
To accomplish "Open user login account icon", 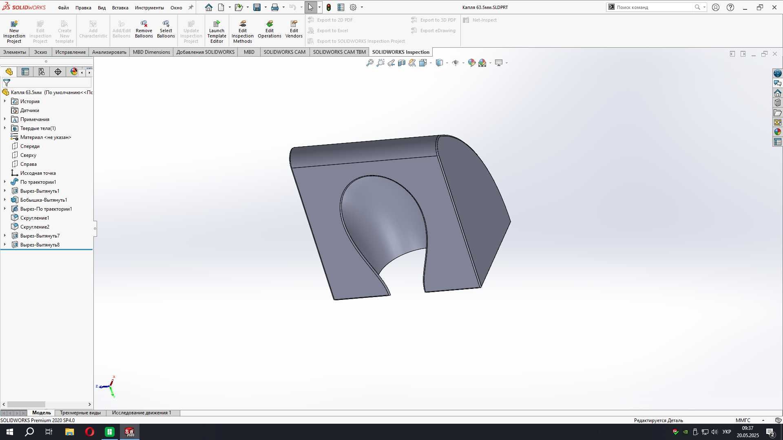I will (716, 7).
